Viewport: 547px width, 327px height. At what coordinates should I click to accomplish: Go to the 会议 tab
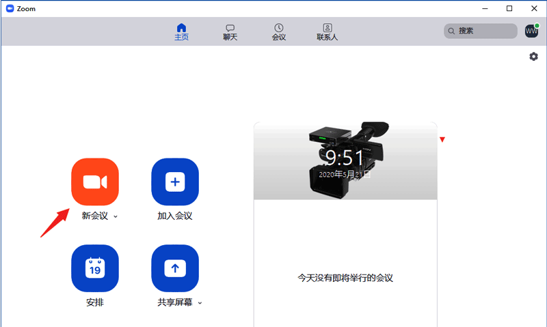(x=279, y=31)
